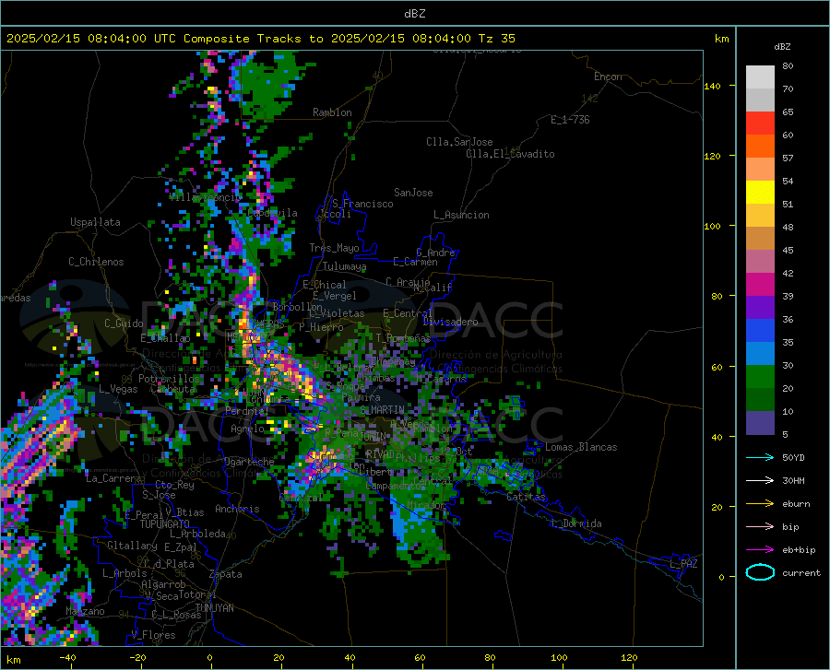Click the magenta eb+bip arrow legend icon
The image size is (830, 670).
tap(760, 550)
